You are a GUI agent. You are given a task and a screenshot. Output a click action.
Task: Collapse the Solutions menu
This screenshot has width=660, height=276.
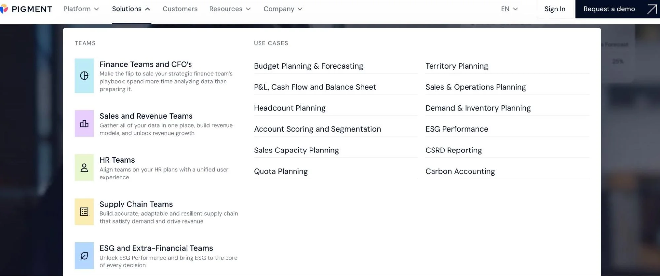click(131, 9)
